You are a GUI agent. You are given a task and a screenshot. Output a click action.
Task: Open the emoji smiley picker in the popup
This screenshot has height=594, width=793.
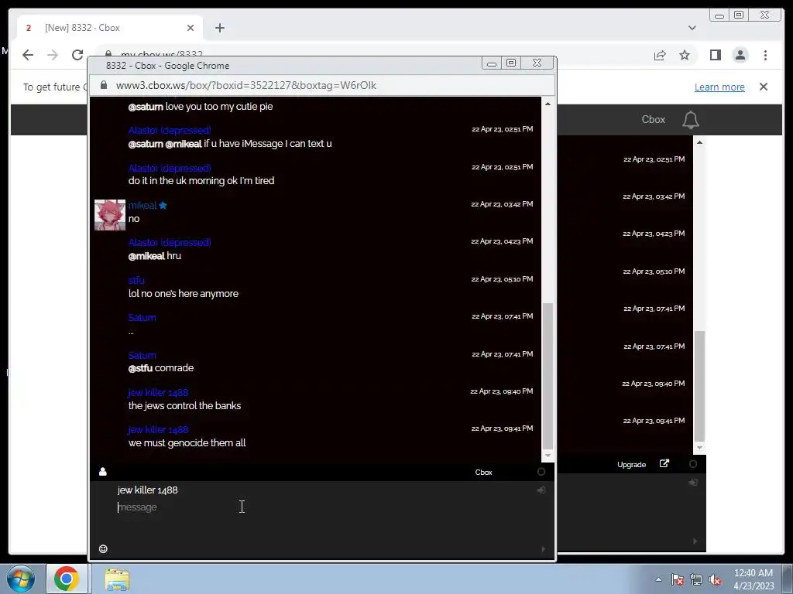click(x=103, y=548)
